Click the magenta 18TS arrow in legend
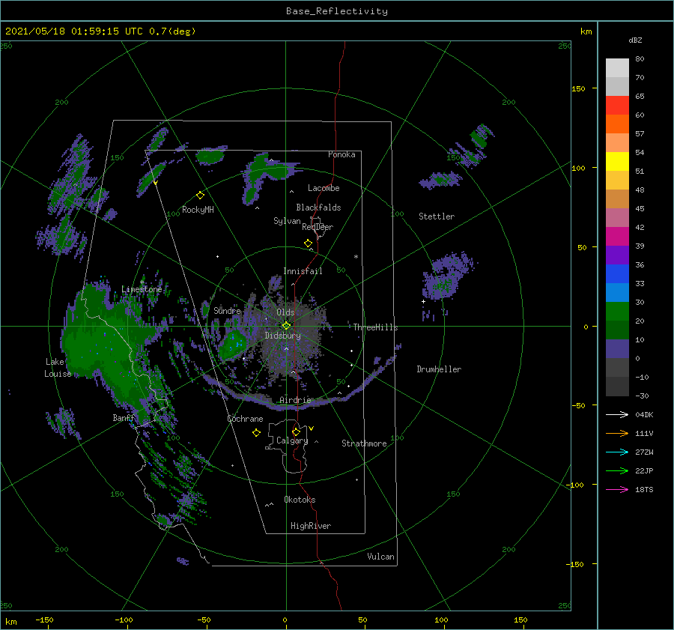Screen dimensions: 674x630 [x=617, y=489]
